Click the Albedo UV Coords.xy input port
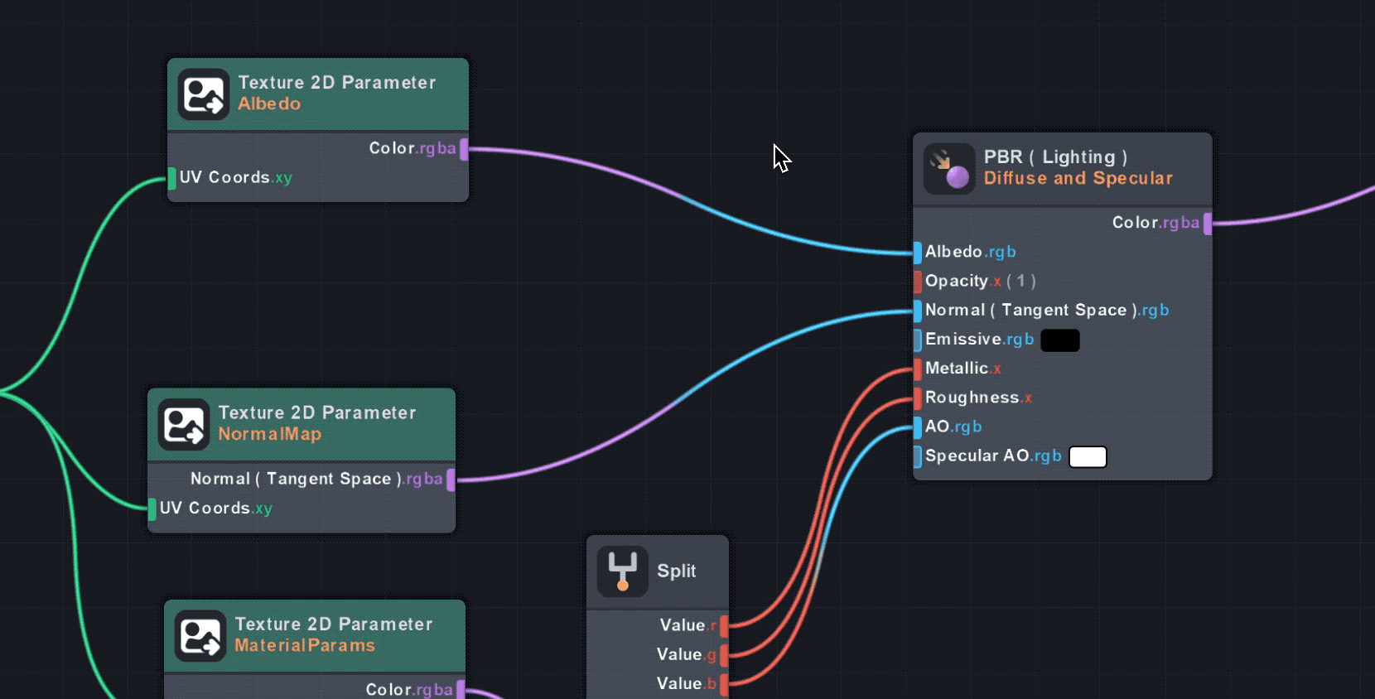Screen dimensions: 1375x699 [172, 178]
